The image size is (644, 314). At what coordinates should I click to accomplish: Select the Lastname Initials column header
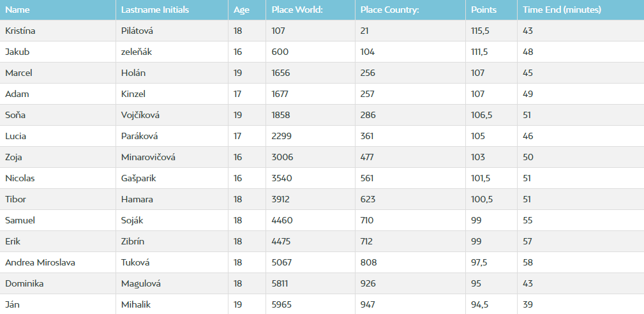[172, 10]
